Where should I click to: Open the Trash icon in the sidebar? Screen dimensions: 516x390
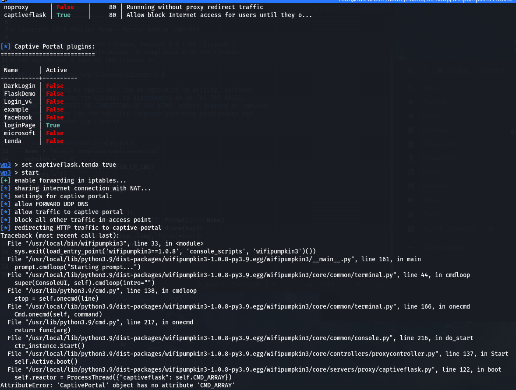pos(410,214)
